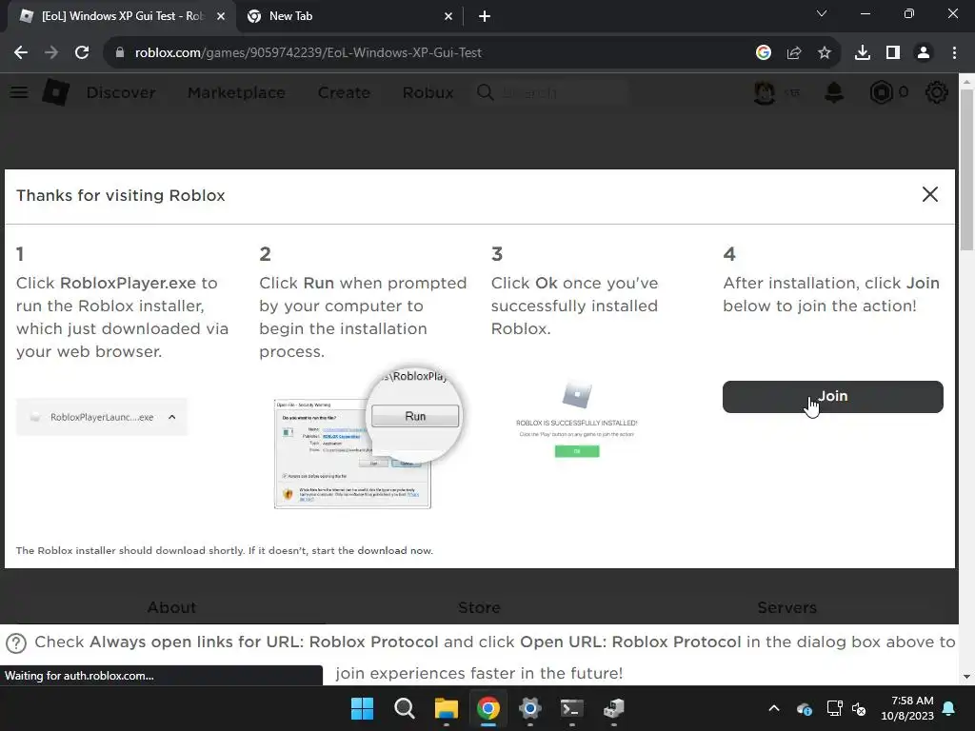Click the Roblox logo icon
This screenshot has width=975, height=731.
[x=56, y=92]
